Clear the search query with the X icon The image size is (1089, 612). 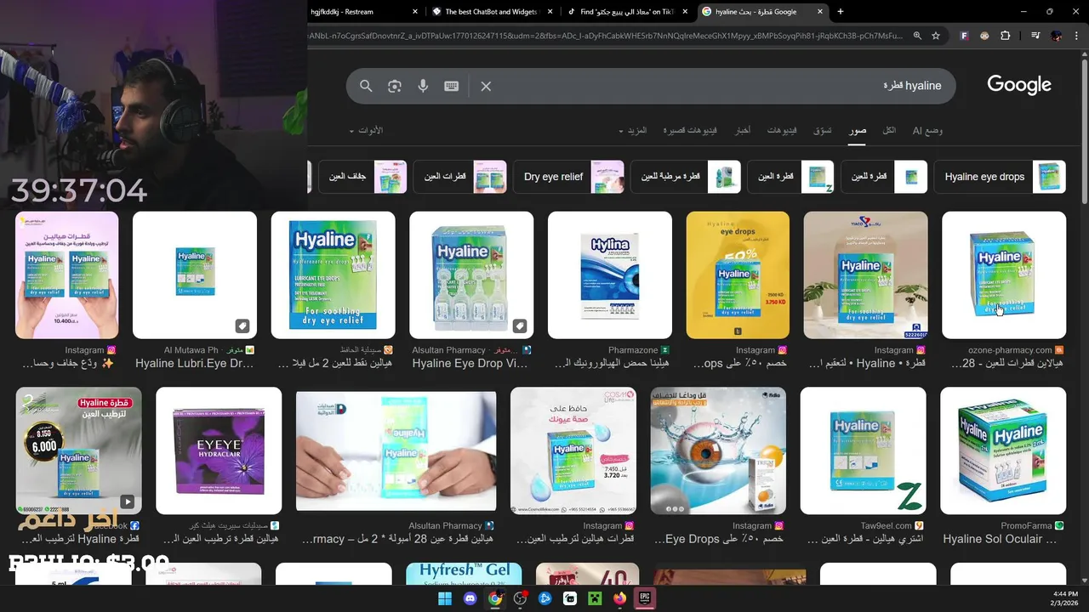pos(486,86)
